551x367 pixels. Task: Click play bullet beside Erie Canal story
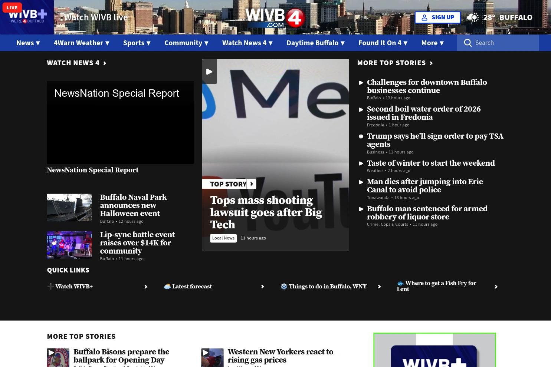pyautogui.click(x=361, y=182)
